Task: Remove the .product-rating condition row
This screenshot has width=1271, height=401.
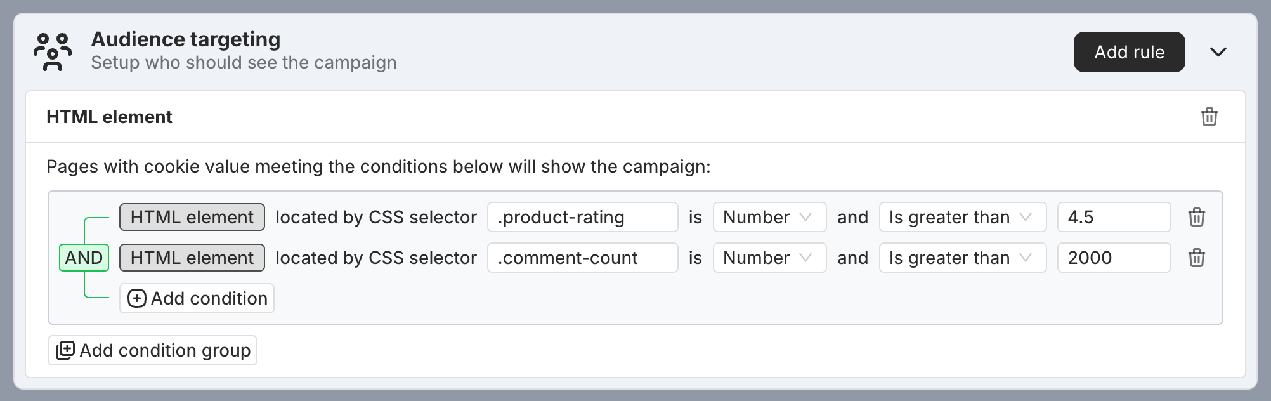Action: pos(1196,217)
